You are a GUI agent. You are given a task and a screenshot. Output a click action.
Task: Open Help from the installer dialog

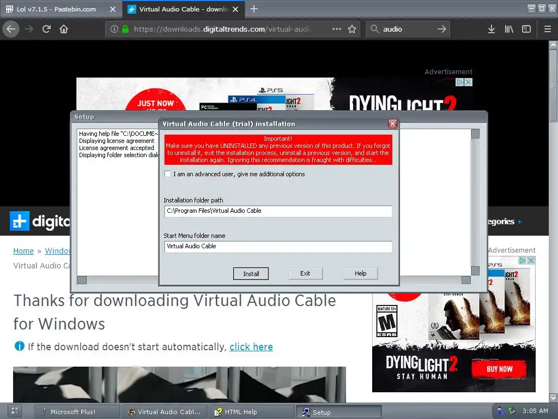(361, 273)
